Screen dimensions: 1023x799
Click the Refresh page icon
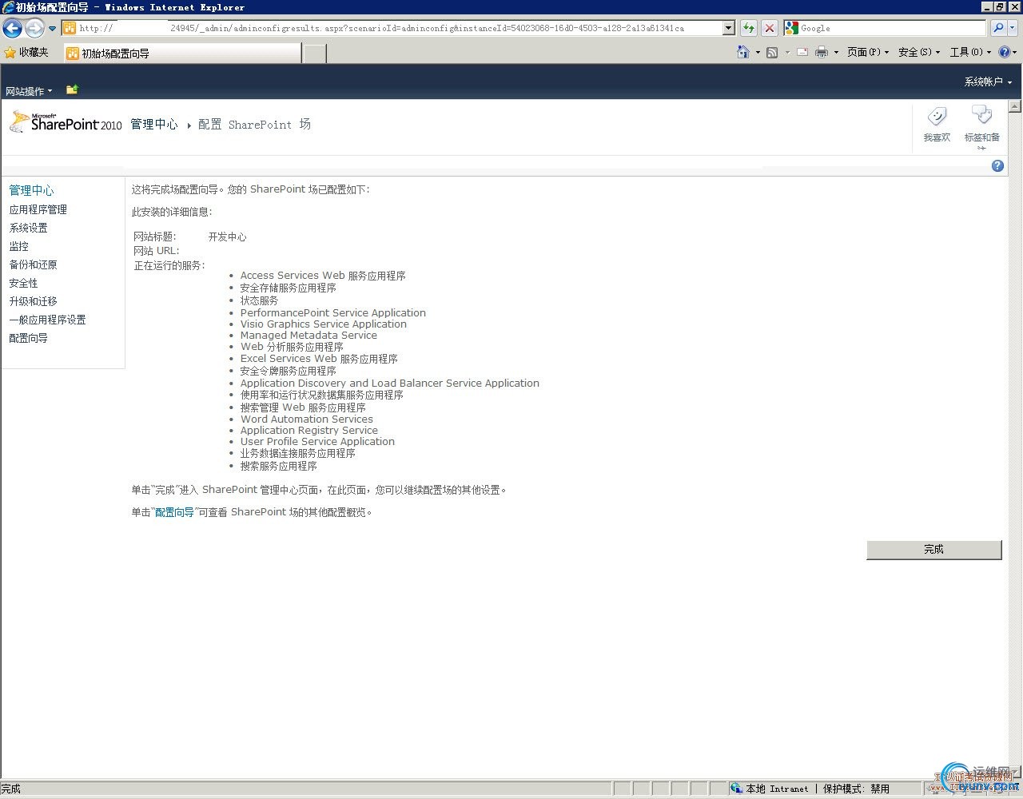point(749,28)
